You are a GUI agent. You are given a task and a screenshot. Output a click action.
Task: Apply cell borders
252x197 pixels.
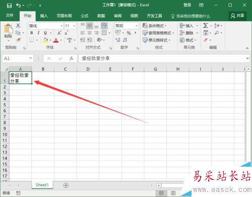point(32,40)
